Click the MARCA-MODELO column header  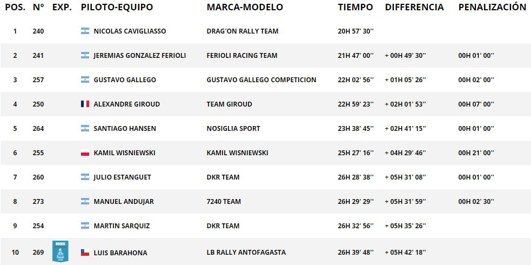point(245,7)
